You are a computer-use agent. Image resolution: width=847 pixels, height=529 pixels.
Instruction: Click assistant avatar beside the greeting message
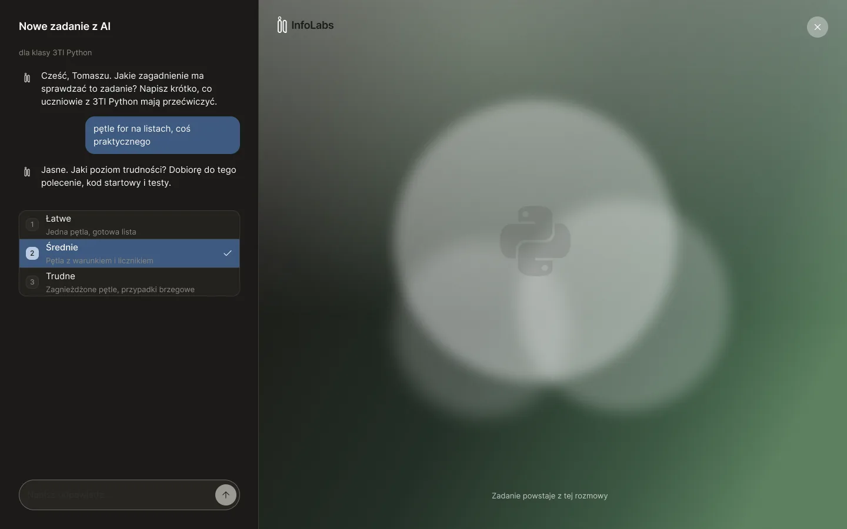tap(27, 78)
